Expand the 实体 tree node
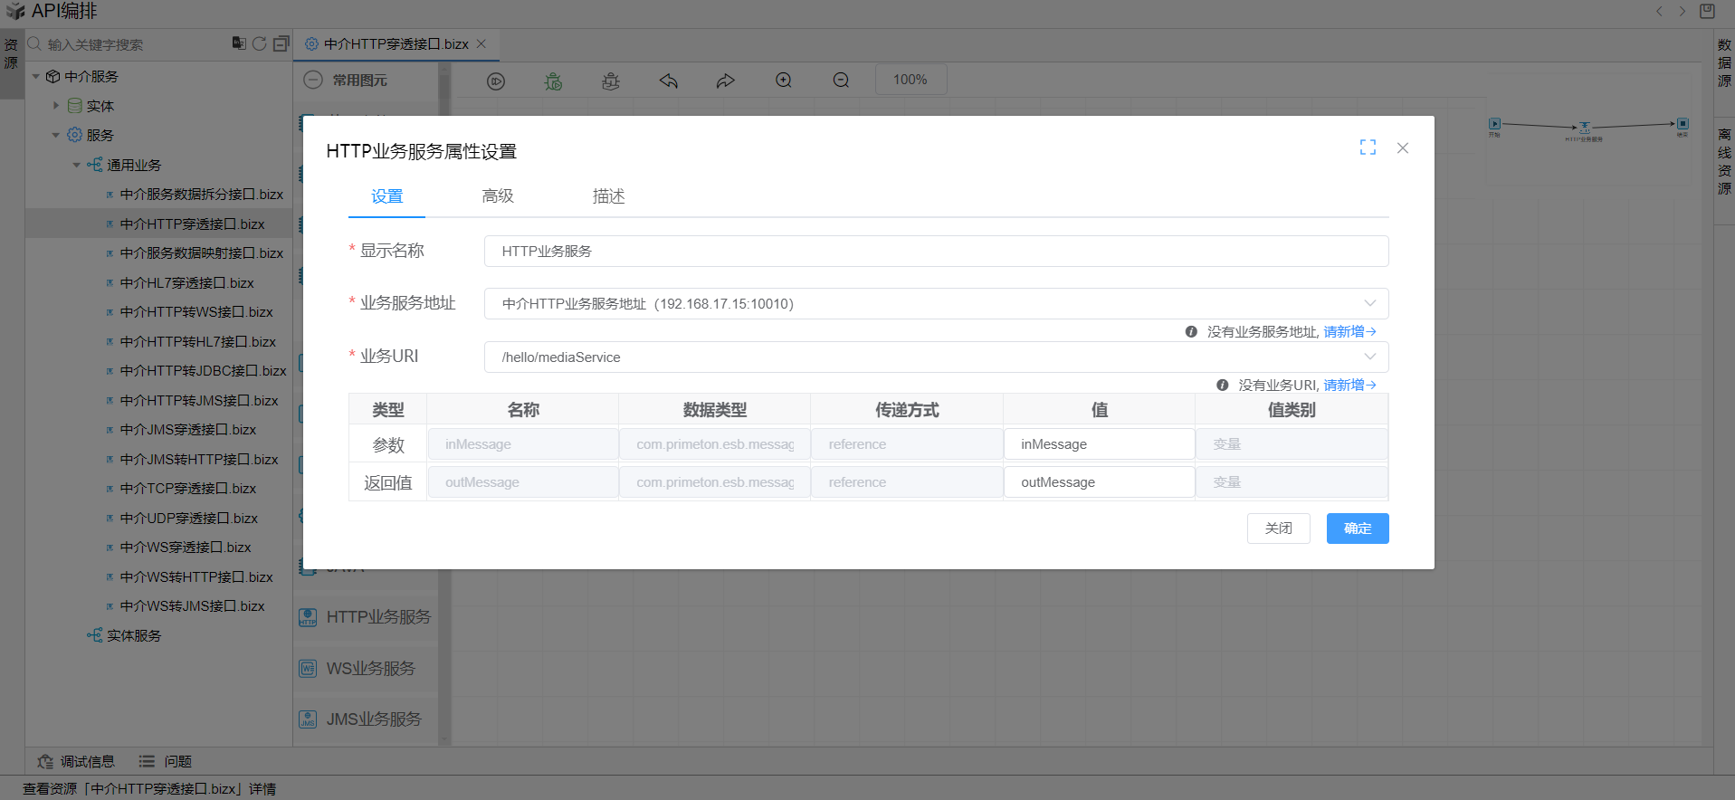This screenshot has height=800, width=1735. point(56,106)
